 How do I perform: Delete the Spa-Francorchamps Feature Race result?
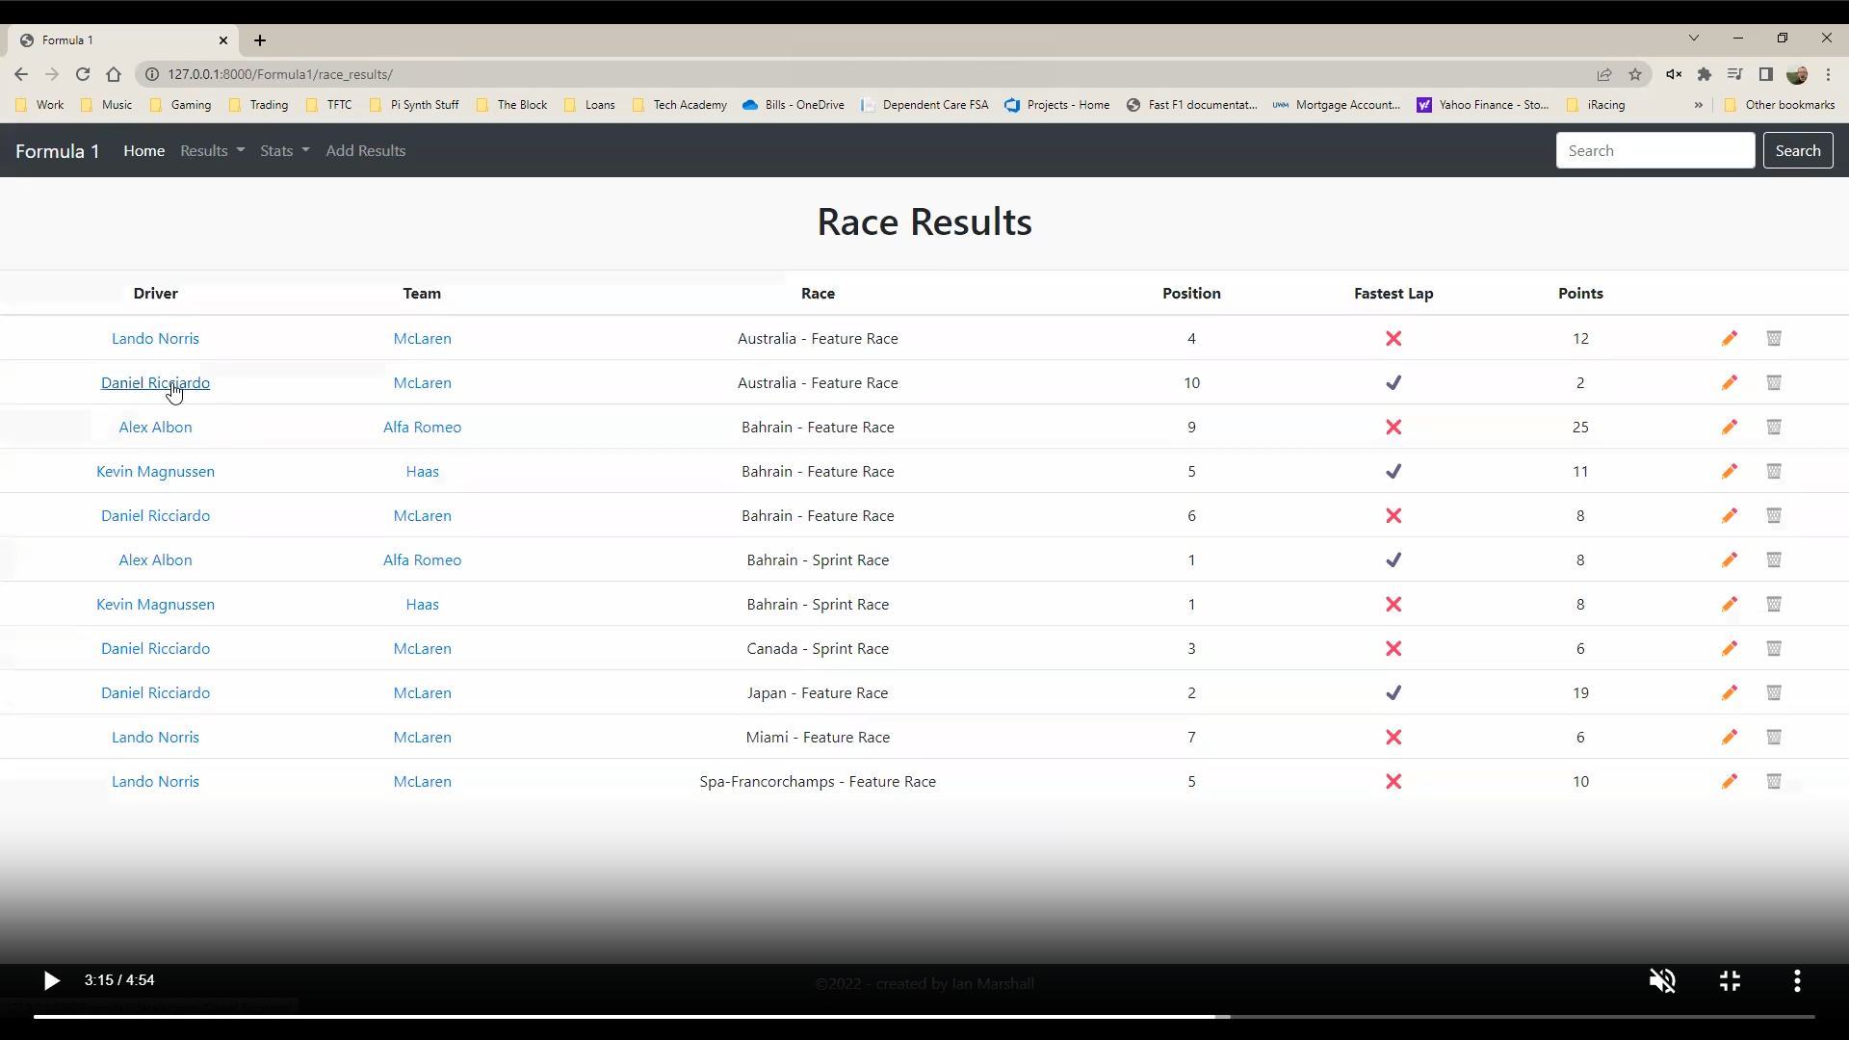point(1774,781)
